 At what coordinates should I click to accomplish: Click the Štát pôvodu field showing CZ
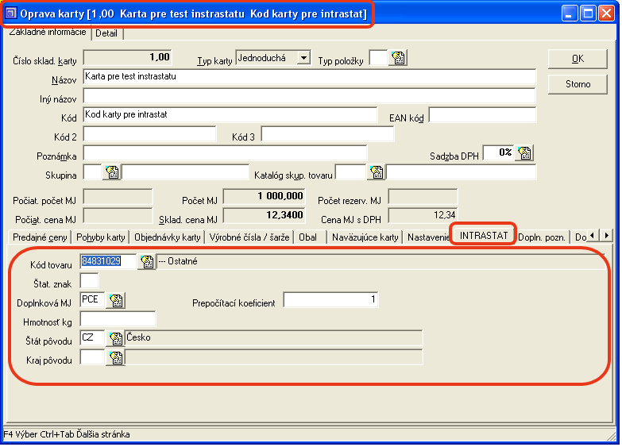pyautogui.click(x=92, y=338)
